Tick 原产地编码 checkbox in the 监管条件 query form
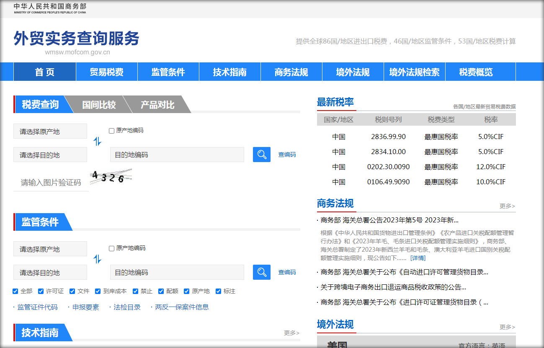The image size is (544, 348). pos(112,248)
